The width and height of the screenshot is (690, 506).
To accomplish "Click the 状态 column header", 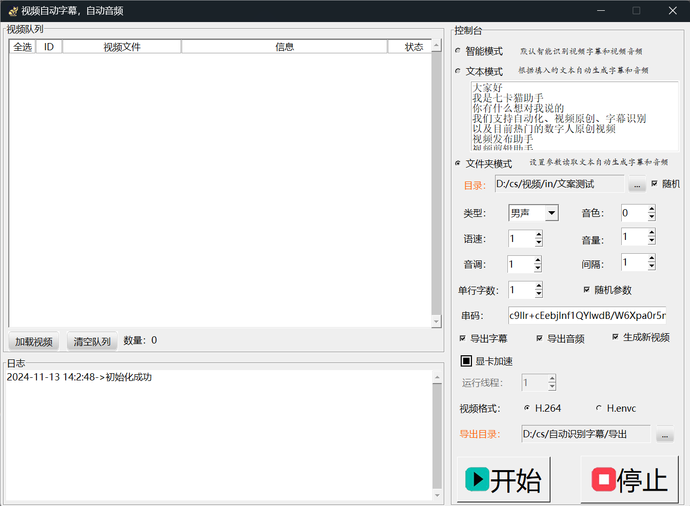I will click(x=409, y=47).
